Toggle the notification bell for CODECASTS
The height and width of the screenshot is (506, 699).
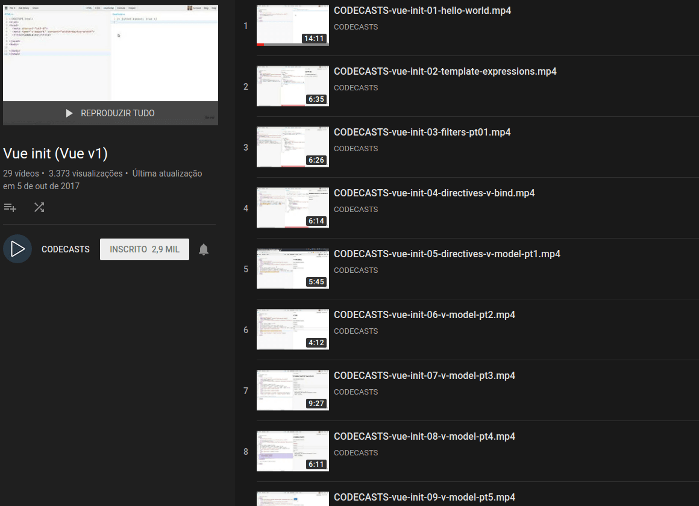click(x=204, y=249)
